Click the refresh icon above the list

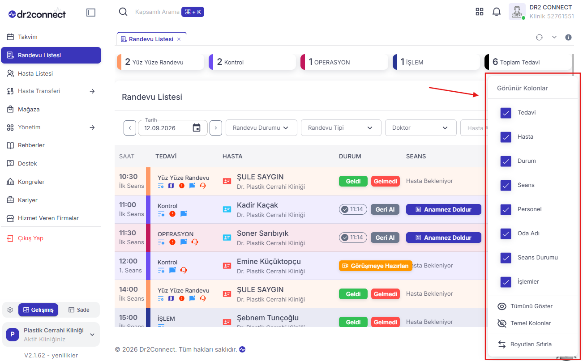(539, 38)
